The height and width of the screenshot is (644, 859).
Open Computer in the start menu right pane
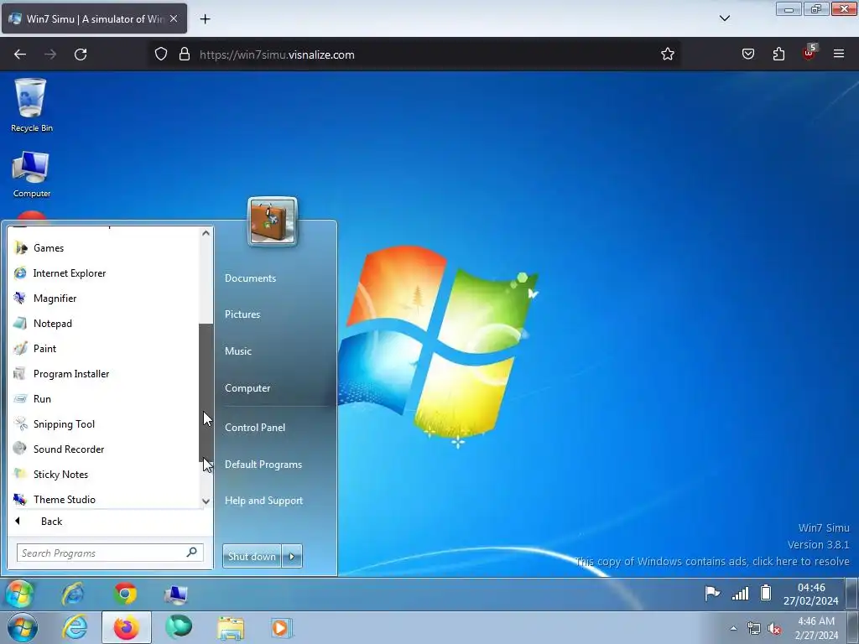[247, 388]
